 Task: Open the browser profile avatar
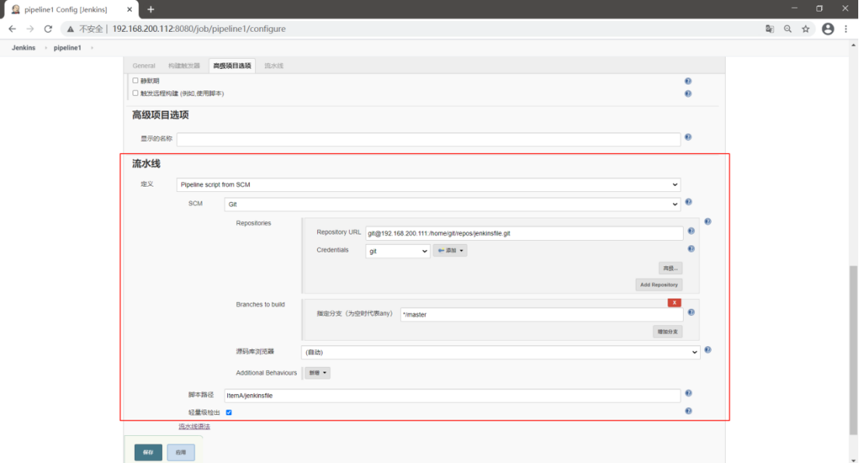point(828,29)
